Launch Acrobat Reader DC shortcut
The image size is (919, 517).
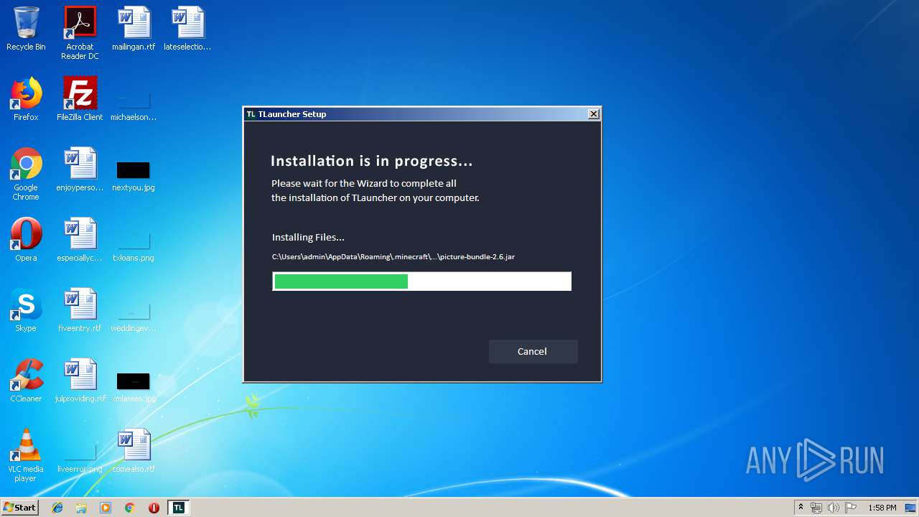pyautogui.click(x=80, y=34)
